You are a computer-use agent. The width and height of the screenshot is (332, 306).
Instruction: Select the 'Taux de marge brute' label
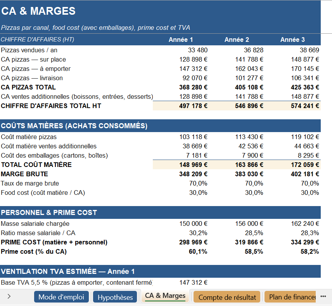pos(30,183)
